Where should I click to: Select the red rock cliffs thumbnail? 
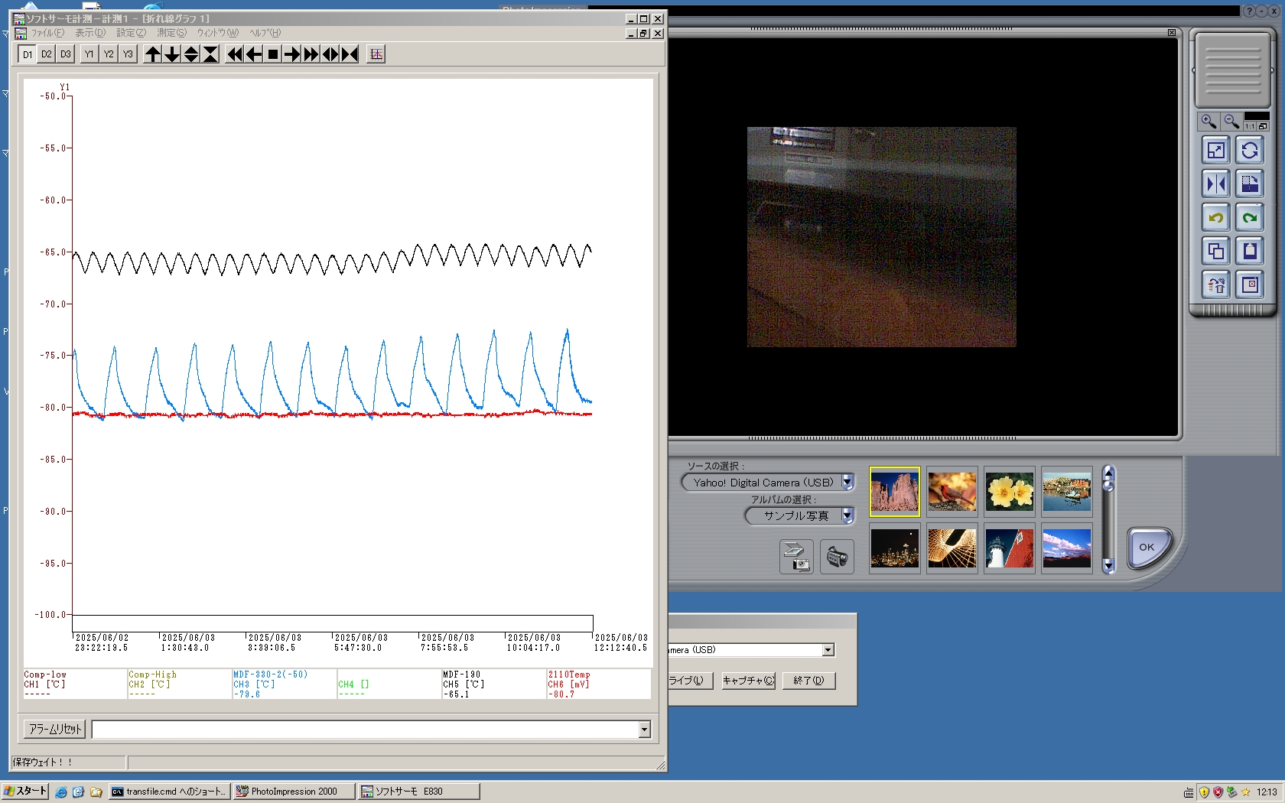click(894, 492)
